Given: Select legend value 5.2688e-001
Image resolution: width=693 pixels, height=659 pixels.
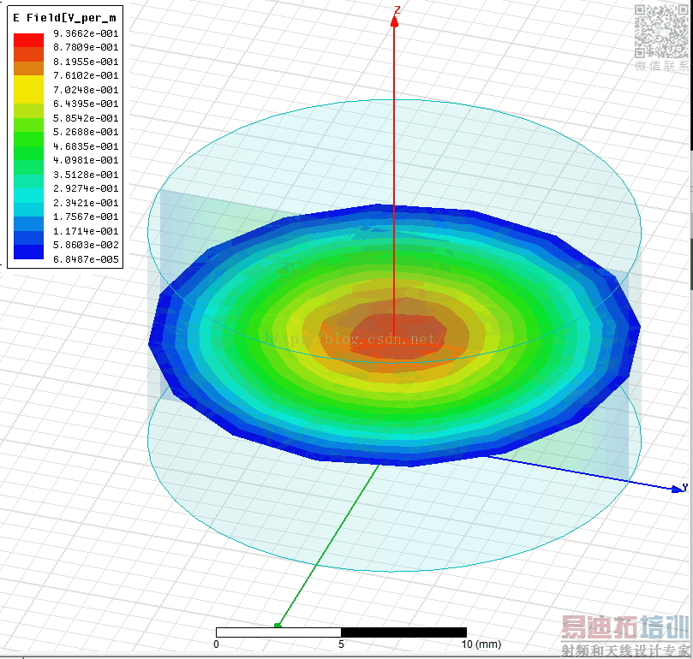Looking at the screenshot, I should pyautogui.click(x=86, y=132).
